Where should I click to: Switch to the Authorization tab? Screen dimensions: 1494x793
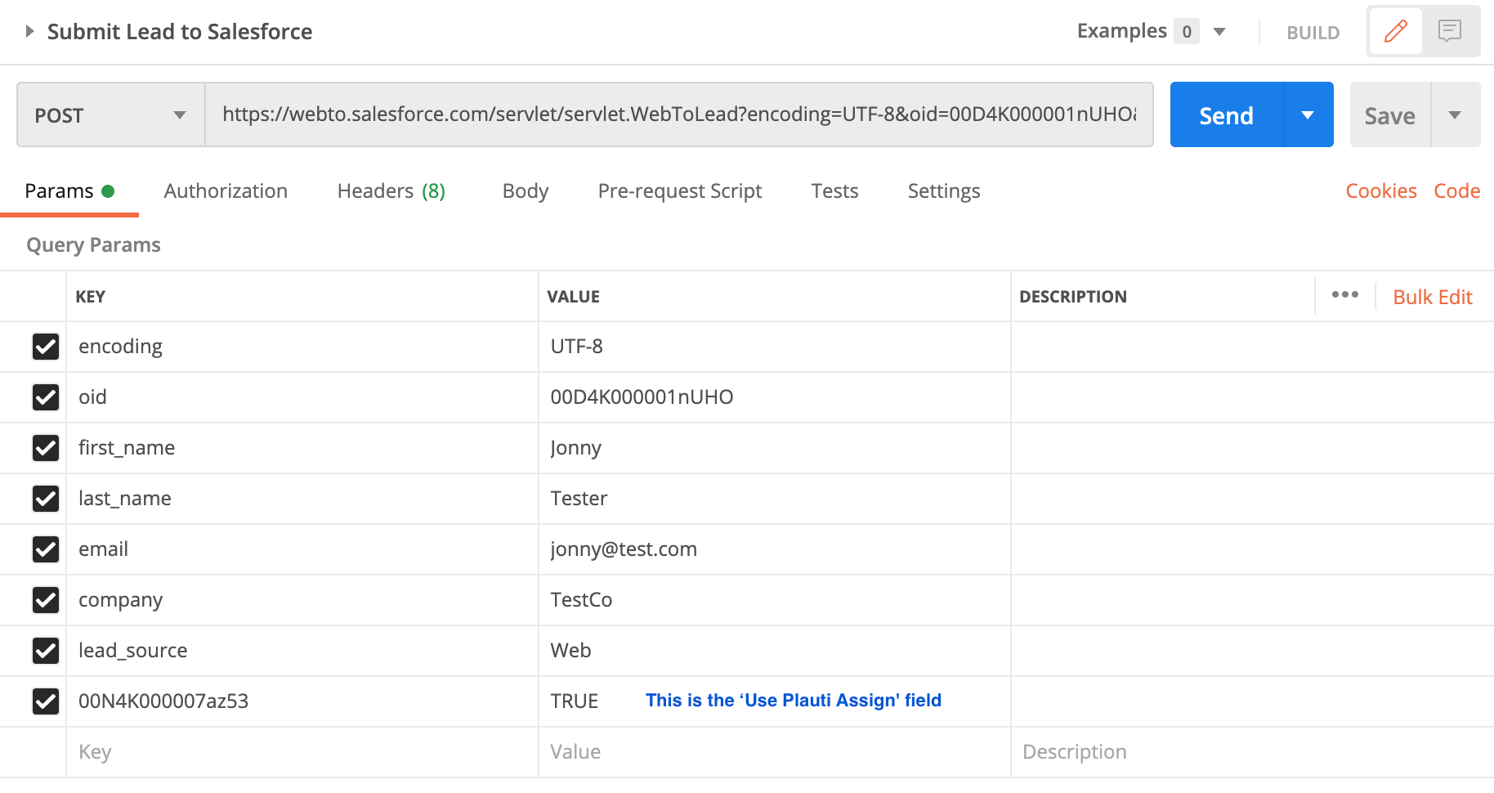[226, 191]
